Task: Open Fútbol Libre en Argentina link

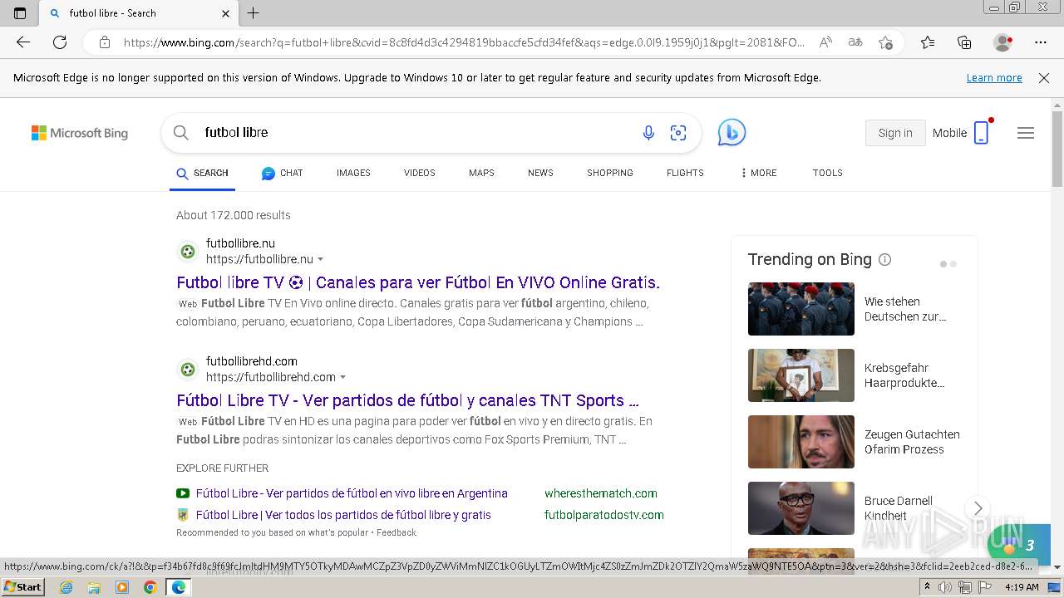Action: (352, 493)
